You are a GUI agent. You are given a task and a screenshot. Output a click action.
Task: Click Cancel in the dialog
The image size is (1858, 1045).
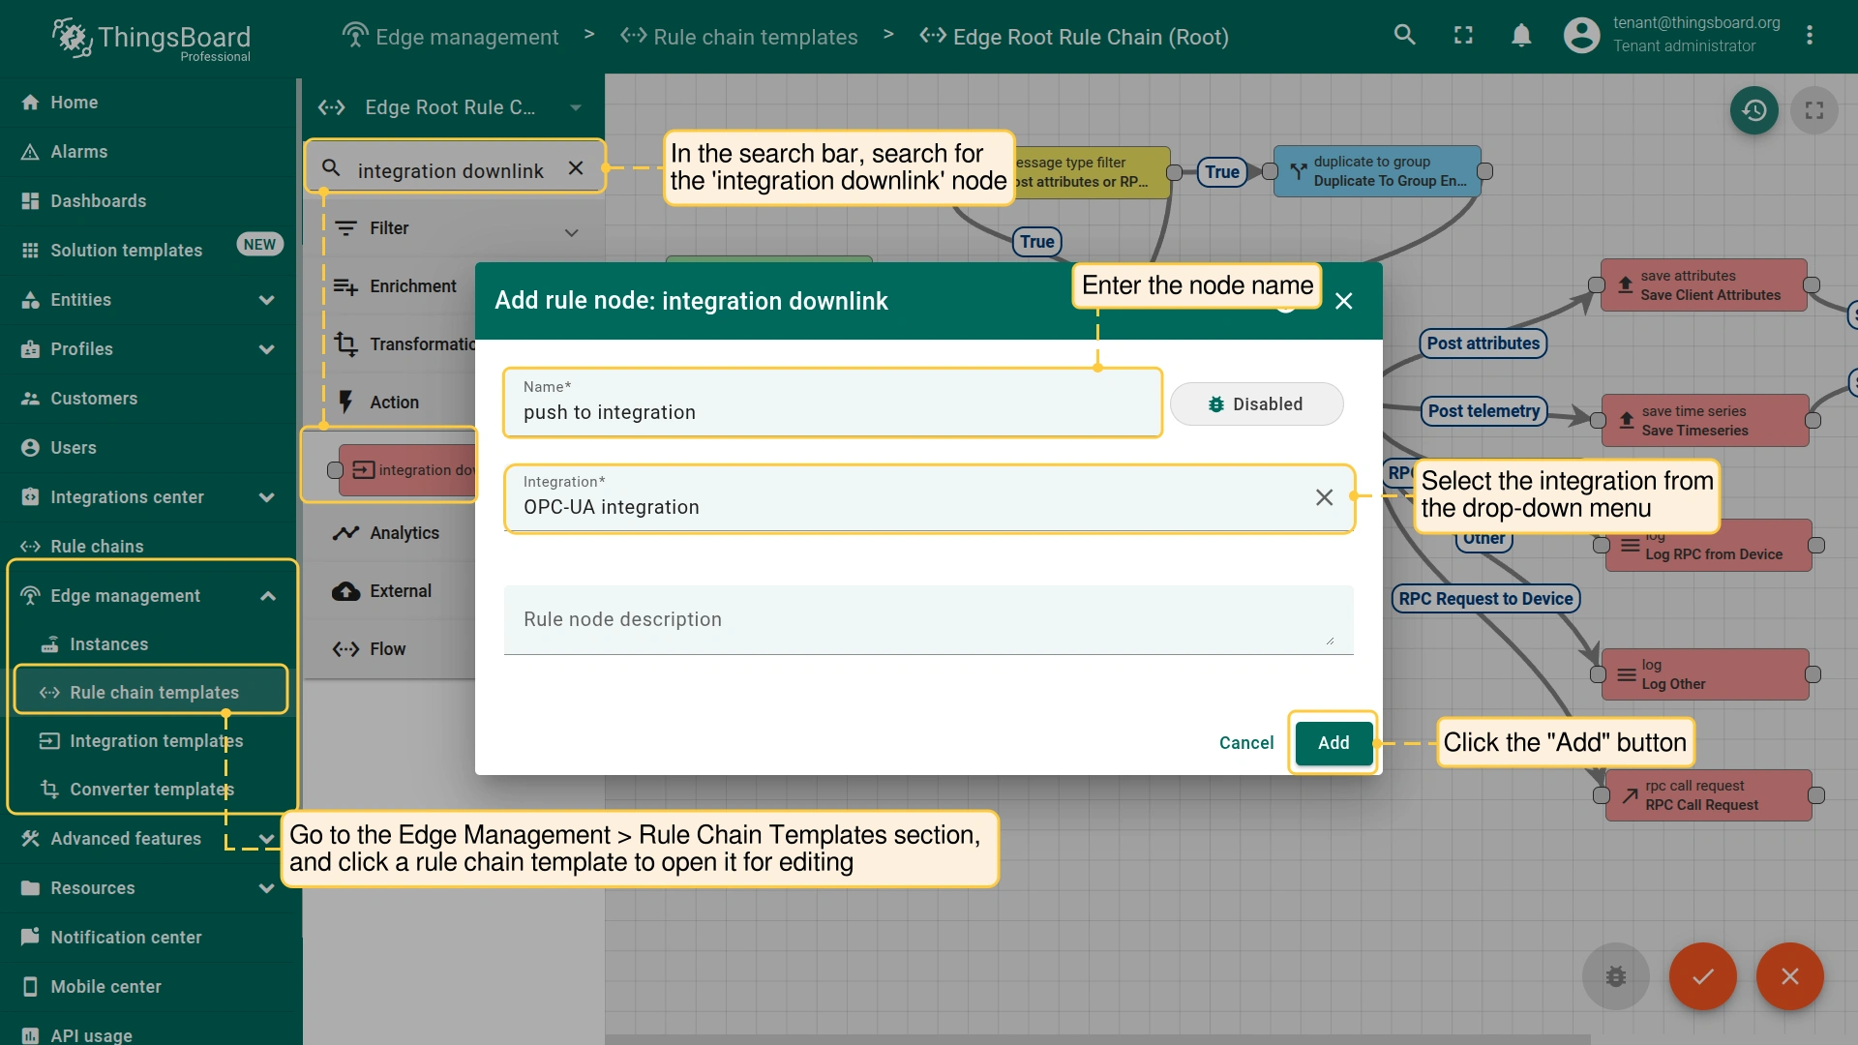pyautogui.click(x=1245, y=743)
